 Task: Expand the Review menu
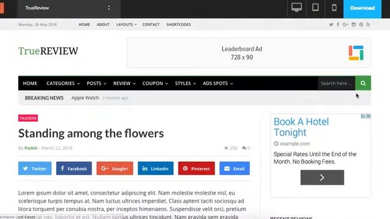click(x=124, y=83)
